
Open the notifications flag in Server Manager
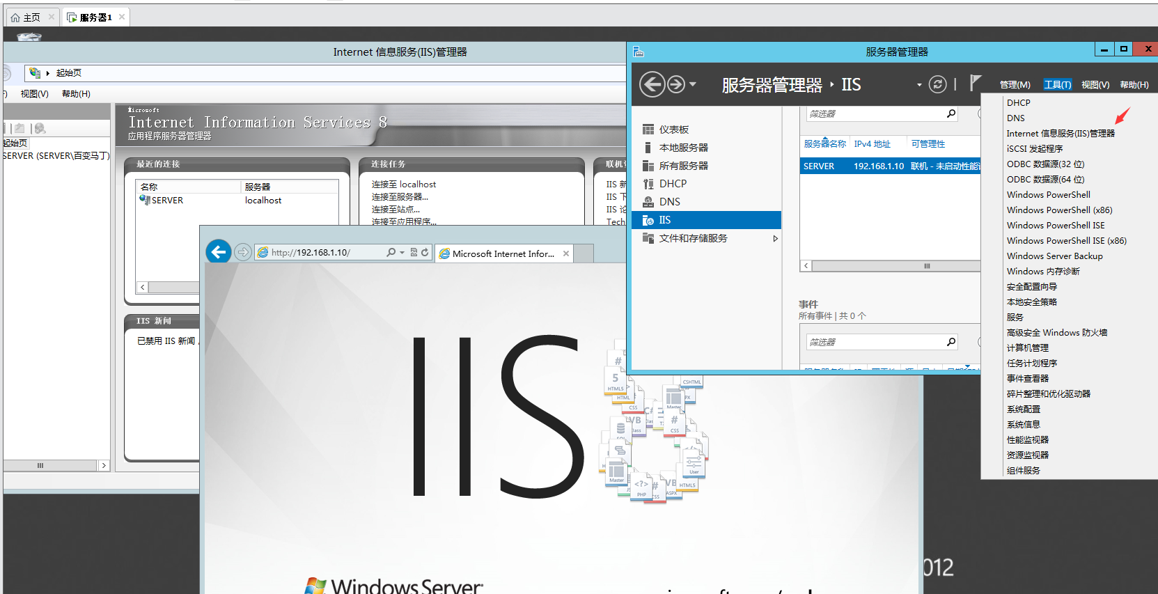(x=976, y=84)
